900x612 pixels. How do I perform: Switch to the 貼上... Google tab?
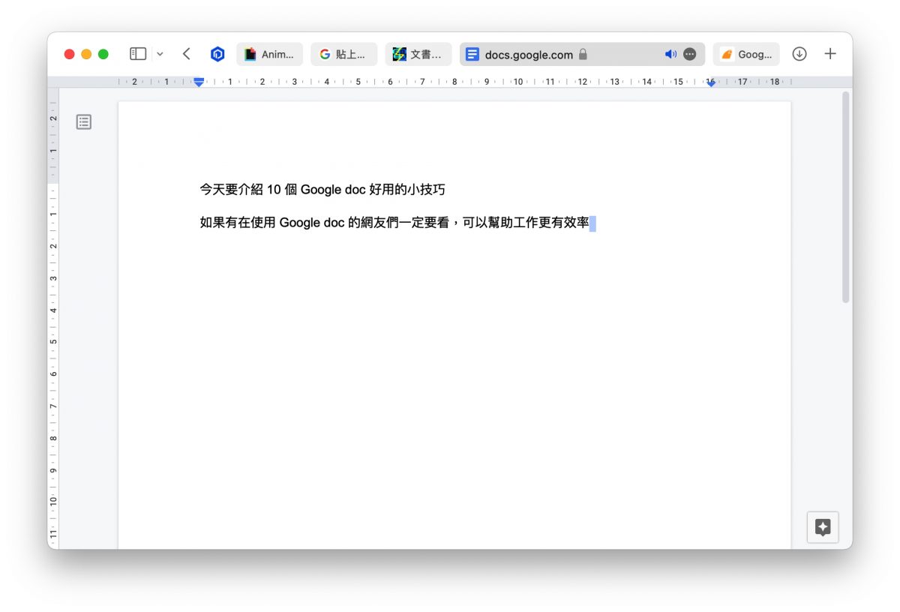[x=344, y=54]
